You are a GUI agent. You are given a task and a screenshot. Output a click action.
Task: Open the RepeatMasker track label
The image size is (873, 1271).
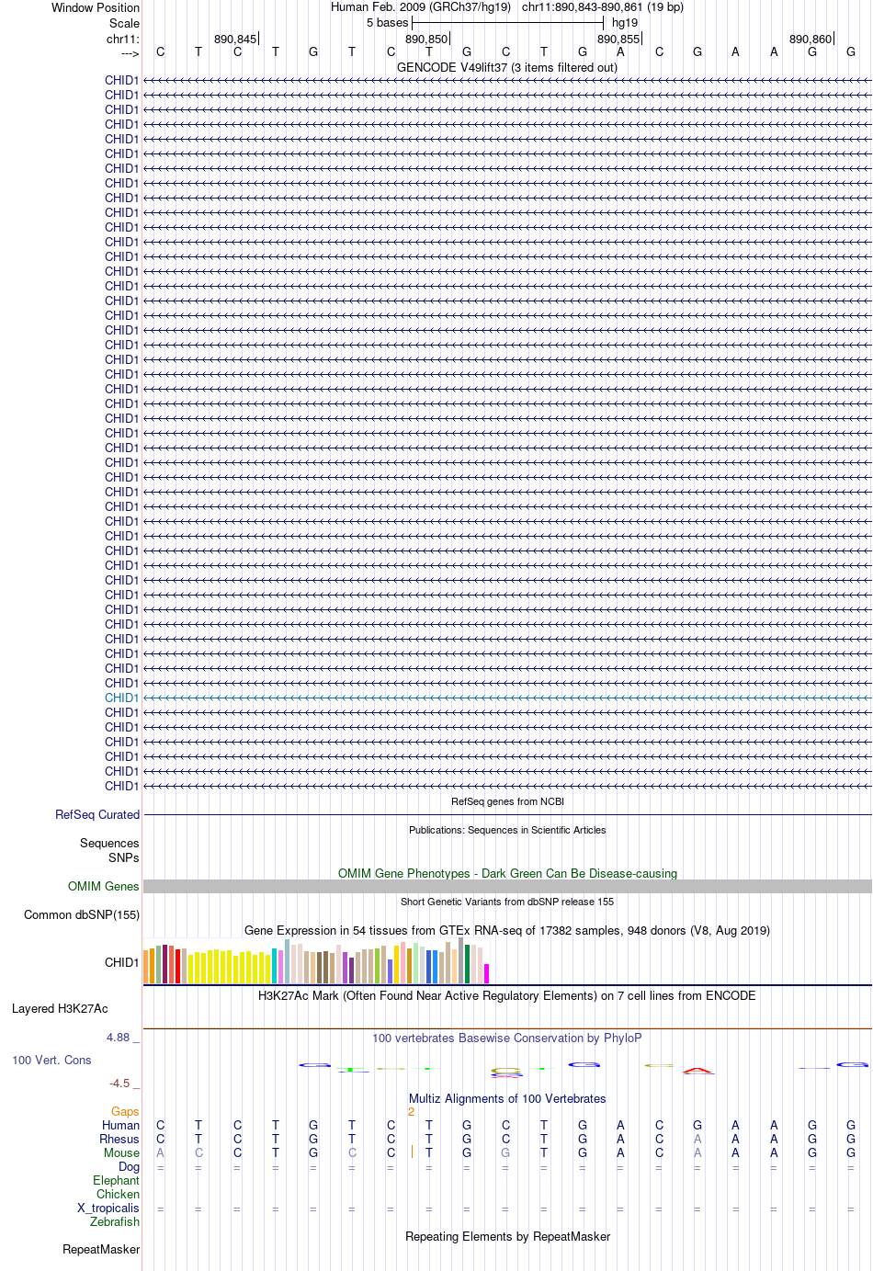(101, 1249)
